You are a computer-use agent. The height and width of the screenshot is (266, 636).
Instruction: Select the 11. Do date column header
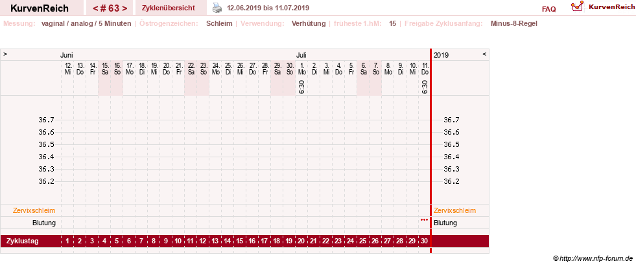pyautogui.click(x=425, y=69)
